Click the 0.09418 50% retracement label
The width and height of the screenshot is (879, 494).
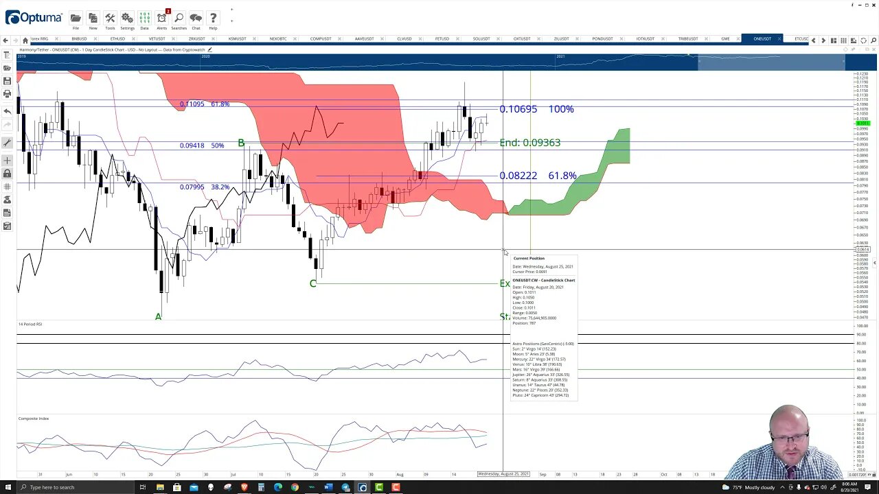[202, 145]
